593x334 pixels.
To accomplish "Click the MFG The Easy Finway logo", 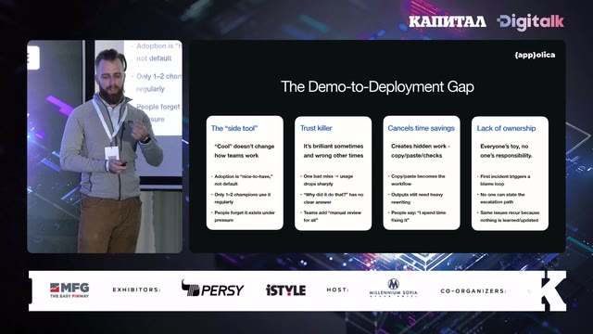I will tap(69, 290).
